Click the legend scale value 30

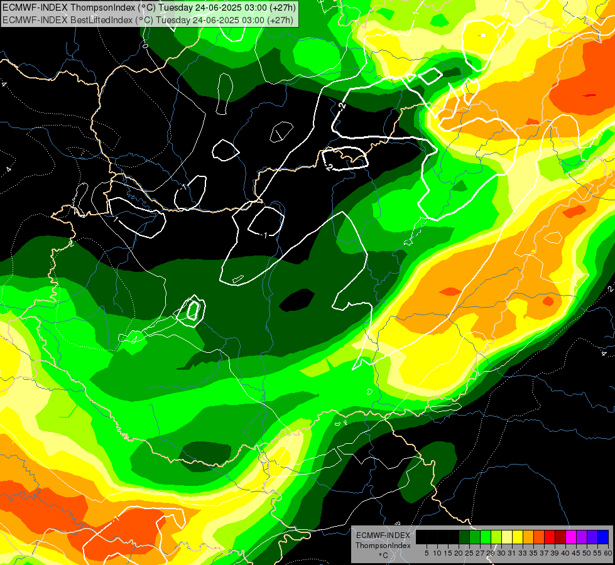[x=501, y=553]
